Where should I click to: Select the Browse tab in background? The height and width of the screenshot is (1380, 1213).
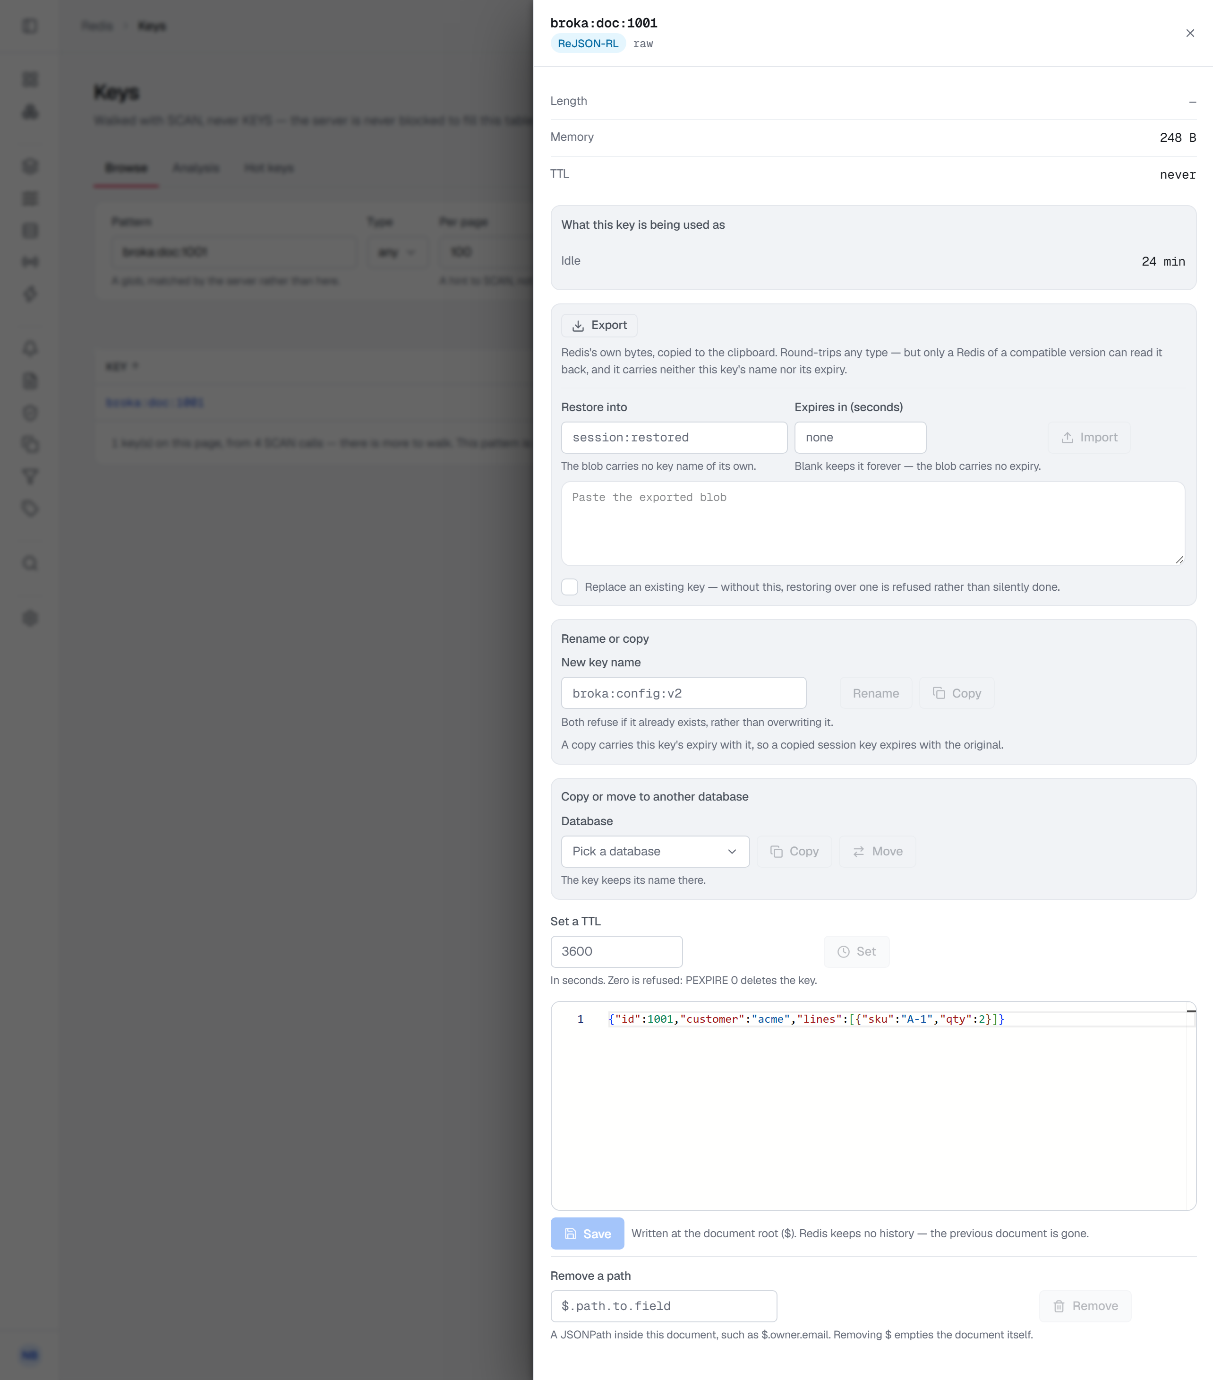click(x=126, y=167)
